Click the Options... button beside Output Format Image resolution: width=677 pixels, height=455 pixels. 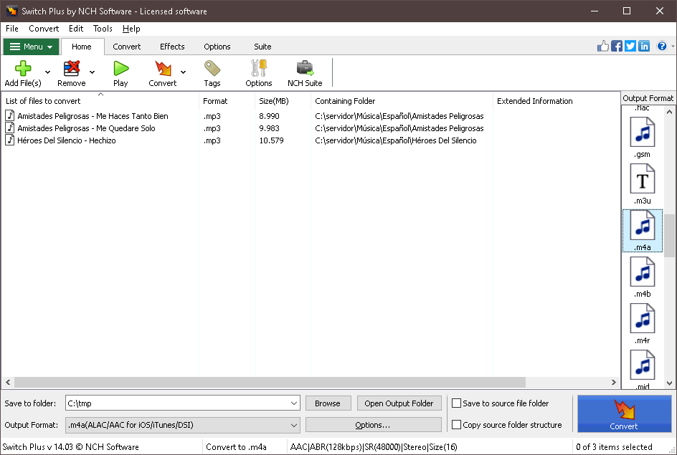pyautogui.click(x=374, y=425)
